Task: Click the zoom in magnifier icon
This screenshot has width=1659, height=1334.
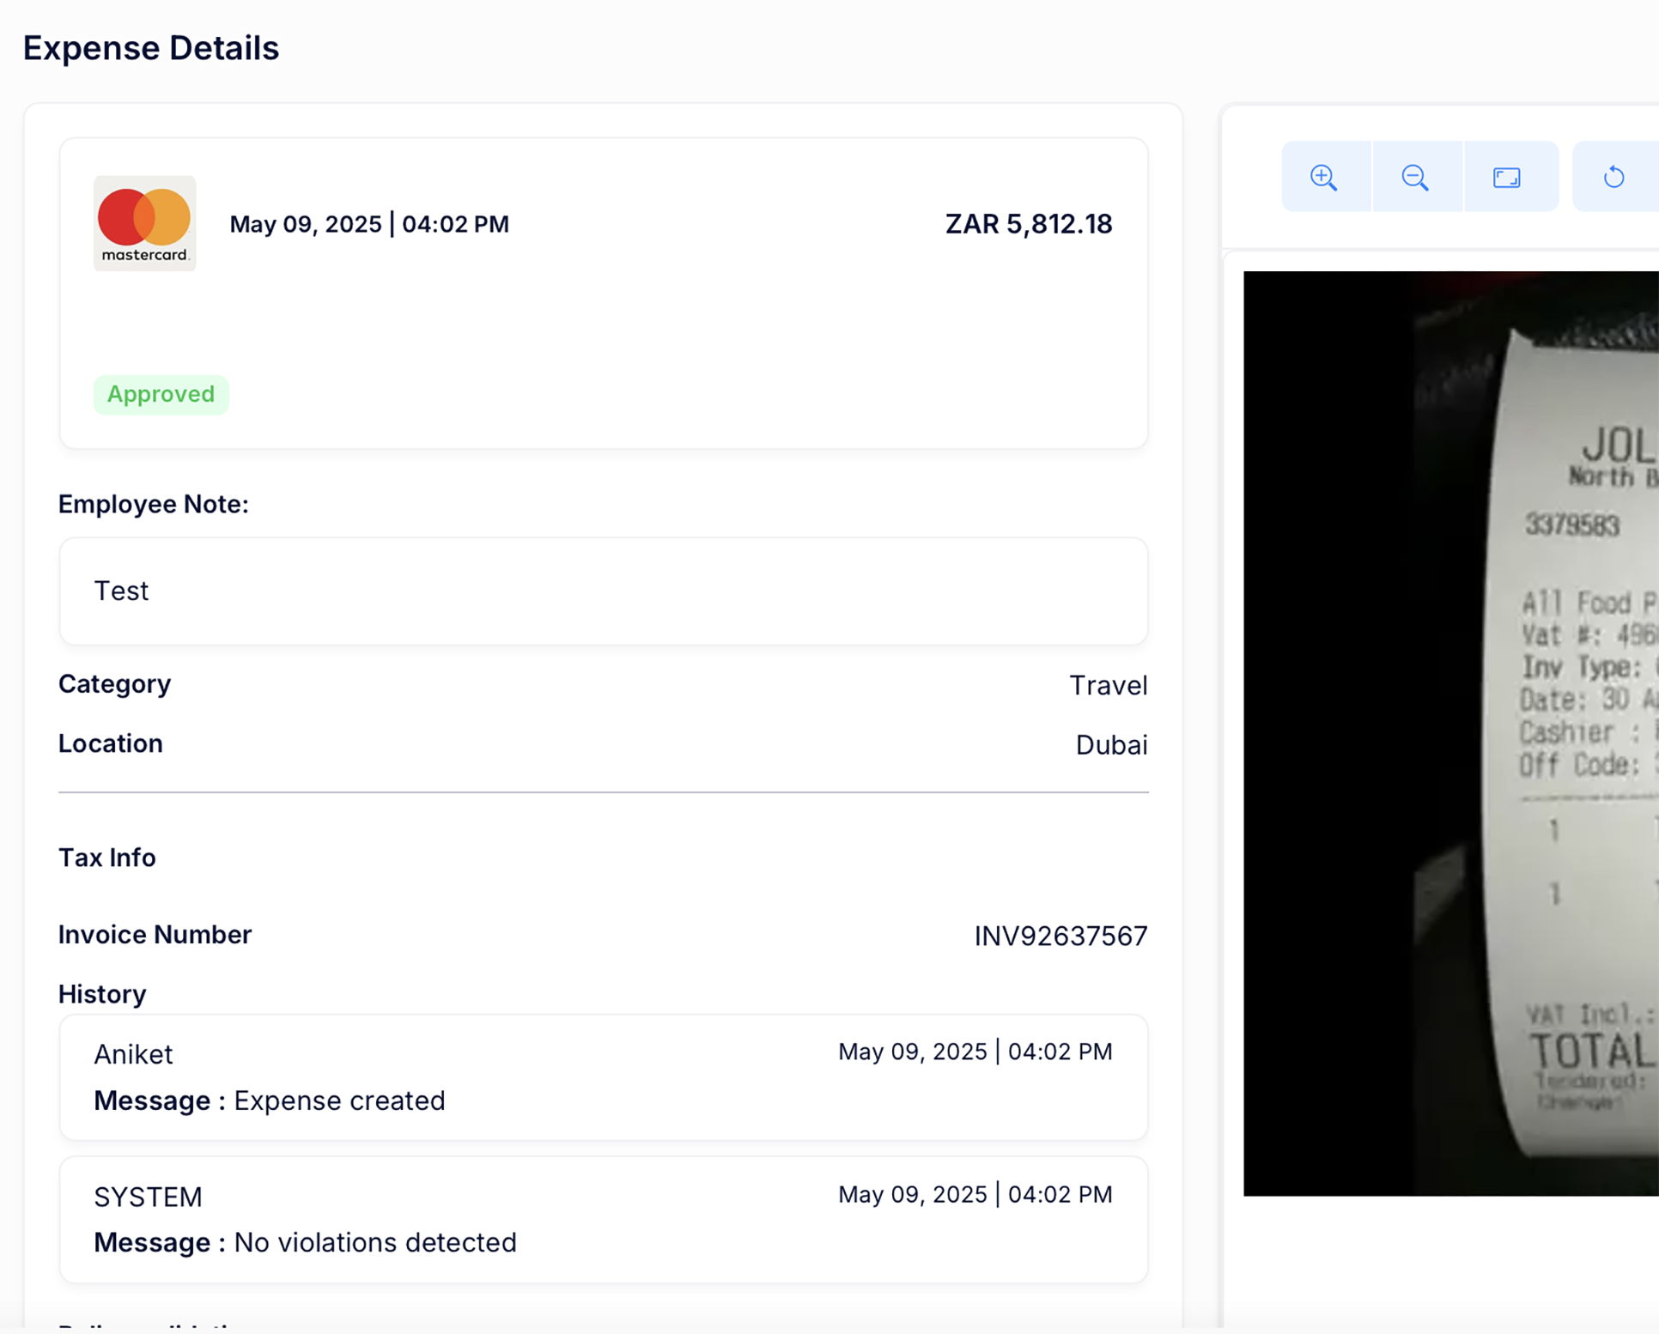Action: pos(1324,178)
